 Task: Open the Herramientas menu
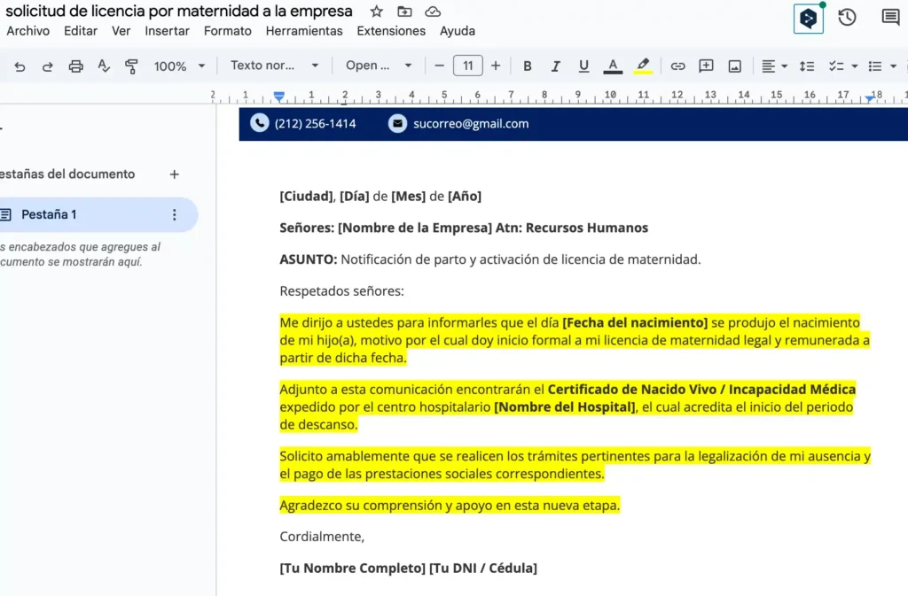click(304, 31)
